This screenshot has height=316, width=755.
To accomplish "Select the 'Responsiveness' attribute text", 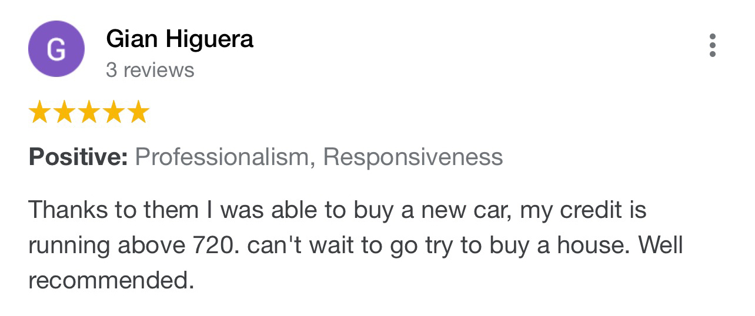I will (x=413, y=157).
